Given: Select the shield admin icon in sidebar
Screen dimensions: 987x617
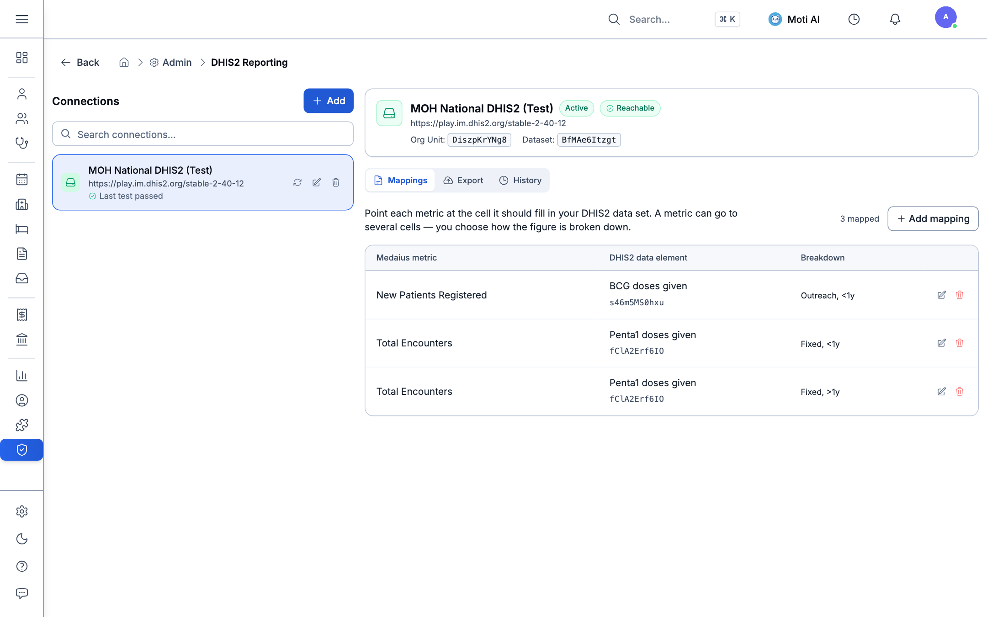Looking at the screenshot, I should [21, 450].
